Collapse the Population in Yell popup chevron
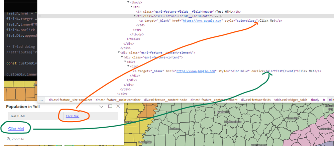This screenshot has height=146, width=334. point(101,107)
